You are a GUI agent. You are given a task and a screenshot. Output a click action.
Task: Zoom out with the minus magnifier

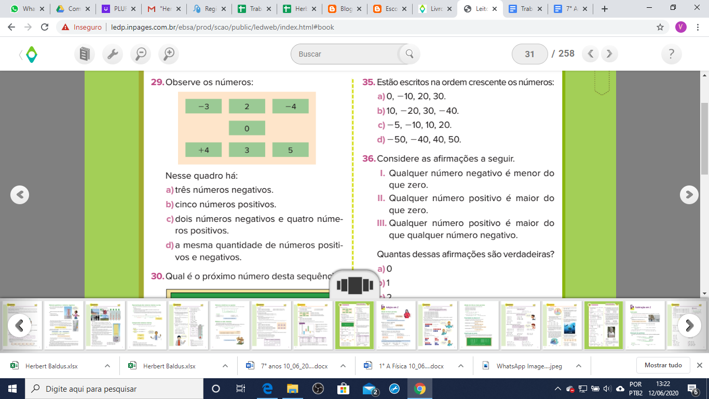pyautogui.click(x=141, y=54)
